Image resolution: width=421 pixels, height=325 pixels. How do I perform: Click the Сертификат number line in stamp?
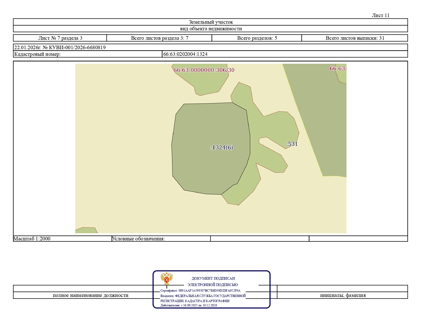pyautogui.click(x=200, y=291)
